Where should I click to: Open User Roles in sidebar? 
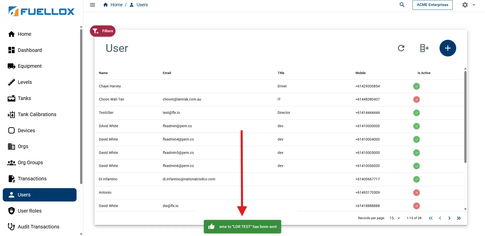click(x=40, y=211)
